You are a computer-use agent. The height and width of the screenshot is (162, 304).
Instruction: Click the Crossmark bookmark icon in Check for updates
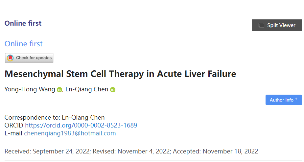point(11,58)
